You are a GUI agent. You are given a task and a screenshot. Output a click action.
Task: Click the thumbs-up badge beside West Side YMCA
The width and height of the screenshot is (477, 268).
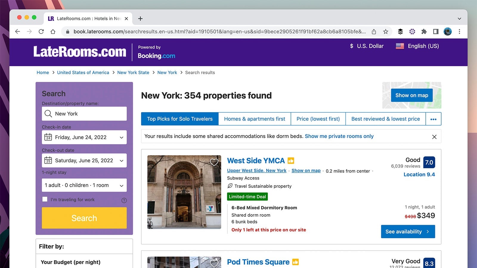click(x=291, y=161)
